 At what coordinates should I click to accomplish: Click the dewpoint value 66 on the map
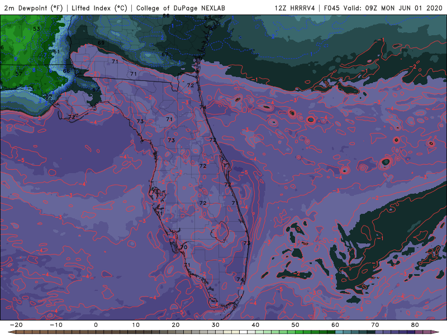[66, 71]
